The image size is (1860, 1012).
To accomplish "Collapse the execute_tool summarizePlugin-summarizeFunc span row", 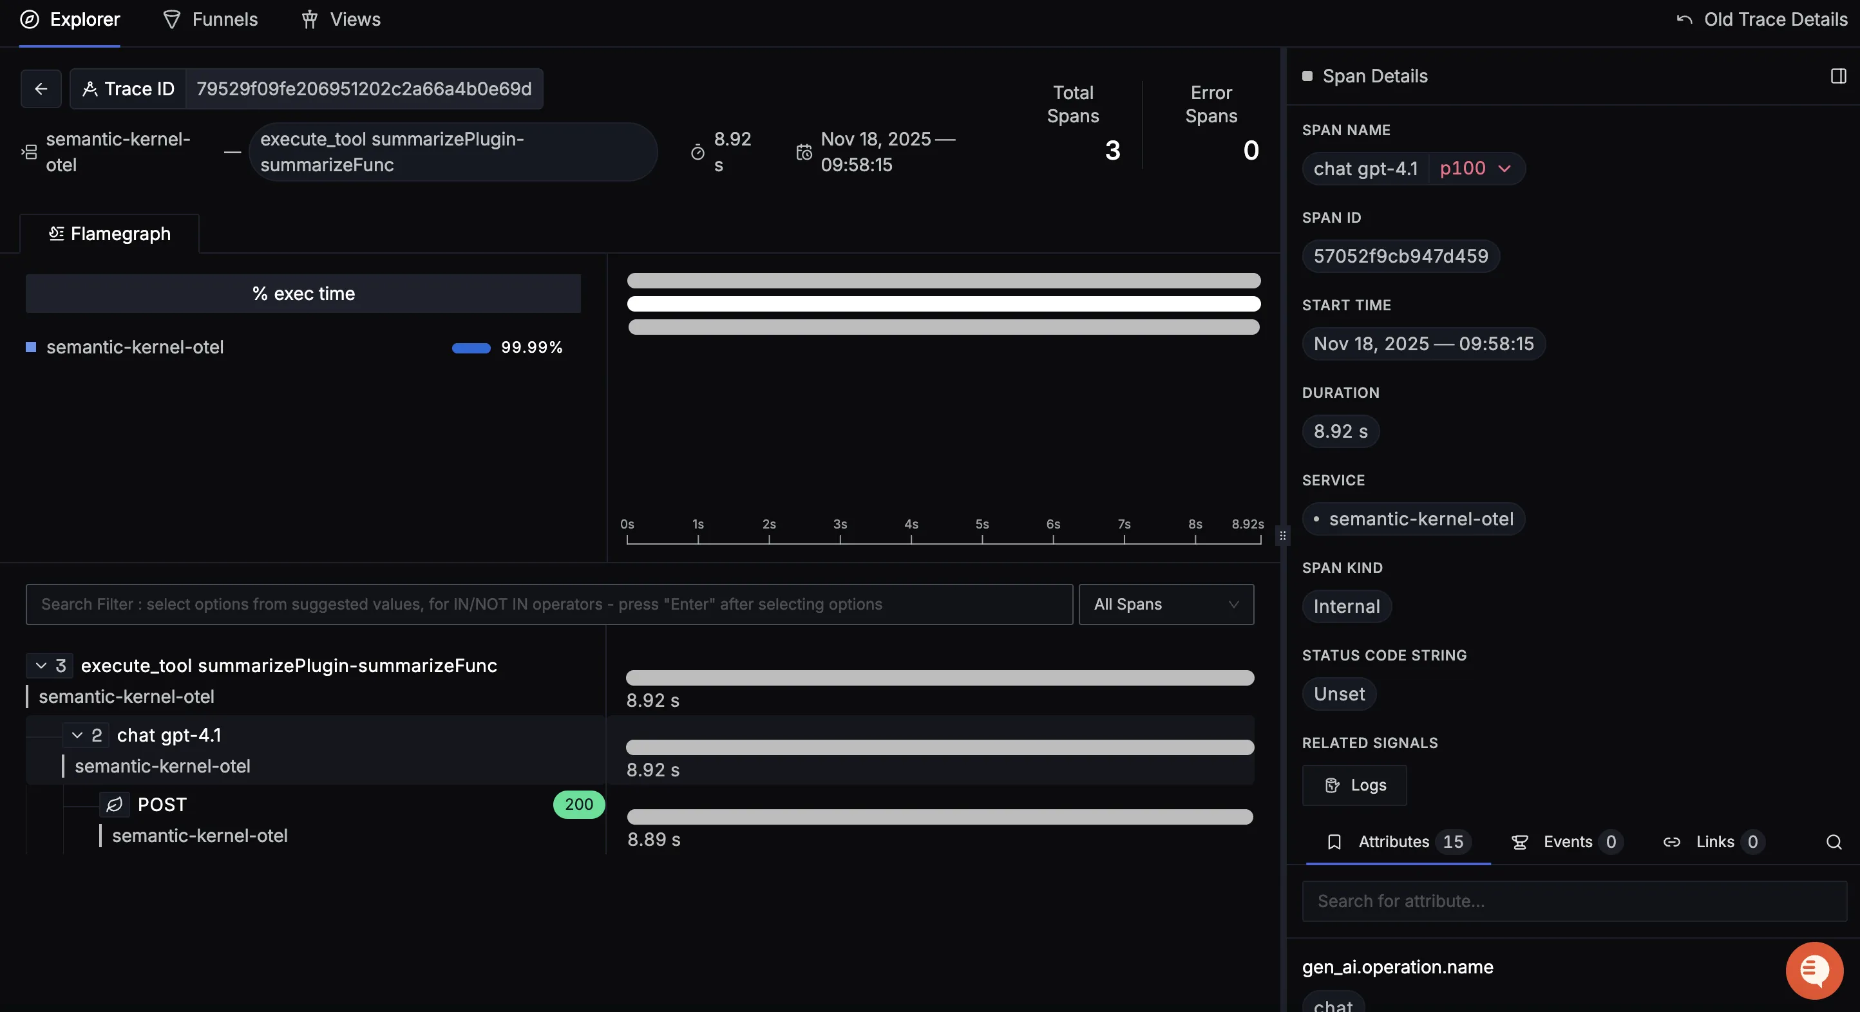I will [41, 666].
